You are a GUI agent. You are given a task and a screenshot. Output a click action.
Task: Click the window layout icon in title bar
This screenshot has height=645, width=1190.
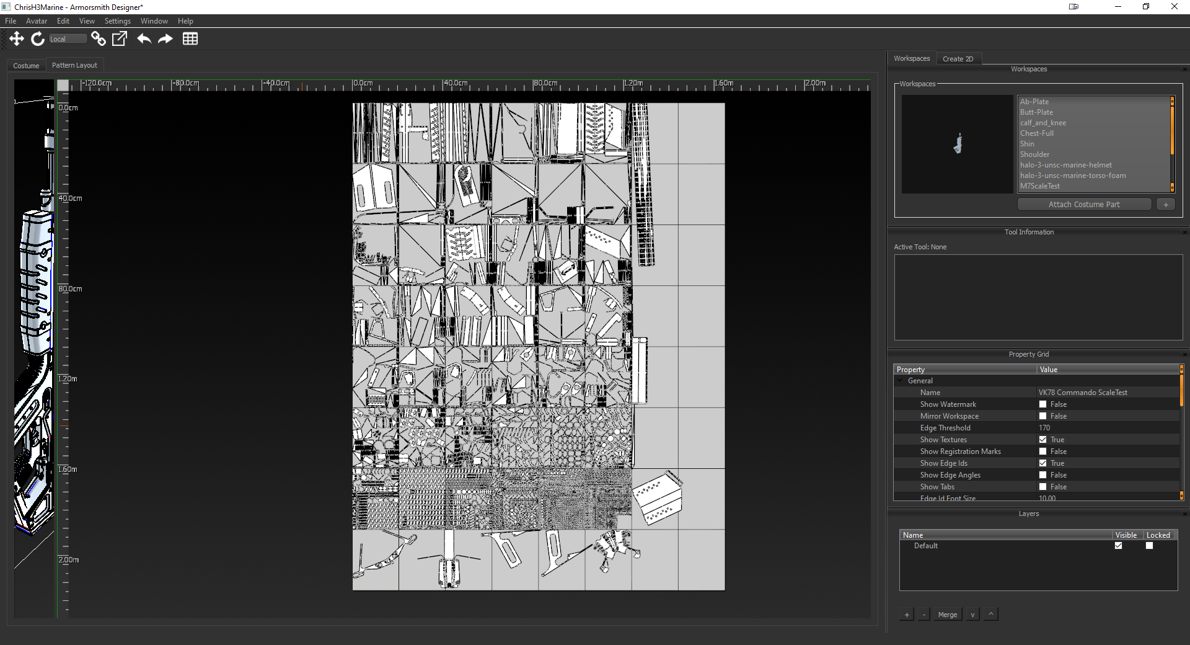(x=1073, y=7)
